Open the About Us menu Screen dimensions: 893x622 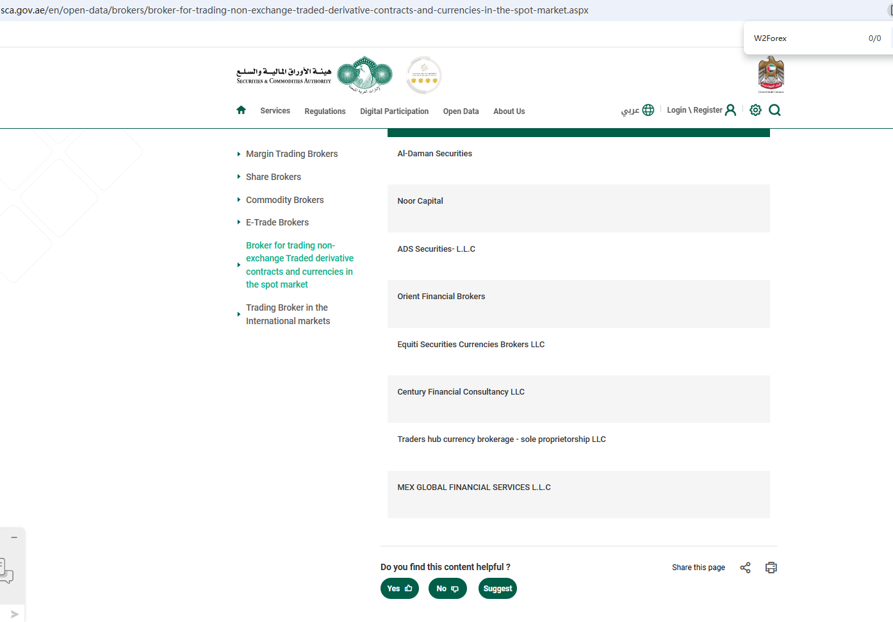pyautogui.click(x=509, y=111)
